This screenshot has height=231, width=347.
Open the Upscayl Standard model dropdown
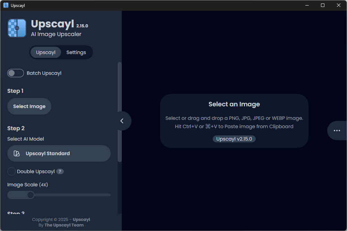click(59, 153)
